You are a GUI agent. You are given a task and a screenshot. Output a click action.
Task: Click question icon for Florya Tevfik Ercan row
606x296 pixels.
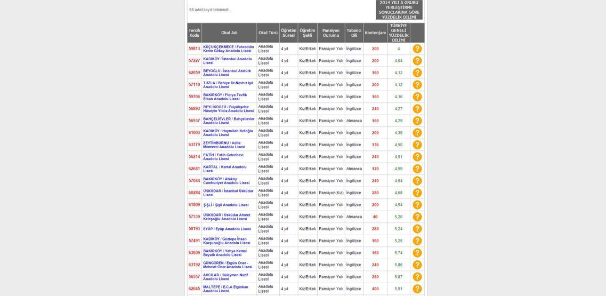(417, 97)
